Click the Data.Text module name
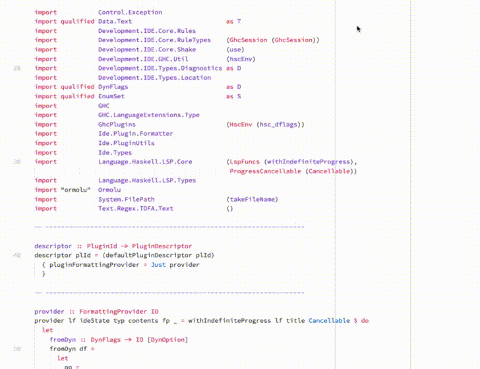 [x=115, y=22]
